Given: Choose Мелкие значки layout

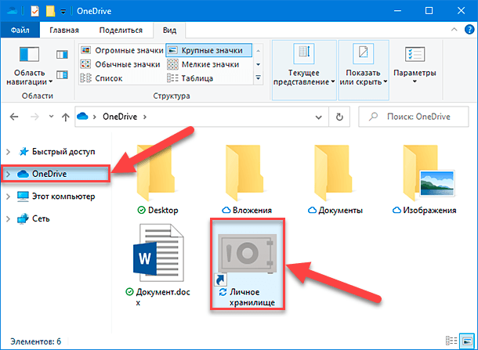Looking at the screenshot, I should (x=203, y=64).
